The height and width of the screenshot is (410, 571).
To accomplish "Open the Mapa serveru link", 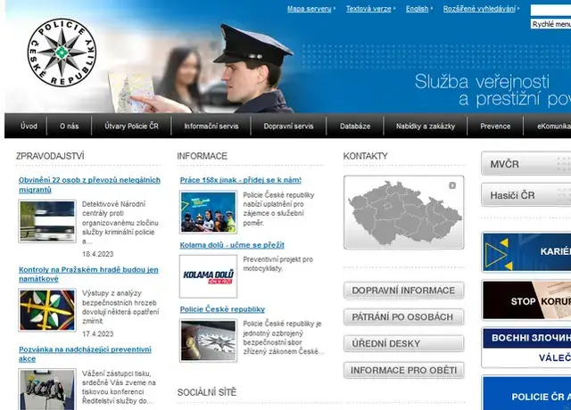I will (x=310, y=9).
